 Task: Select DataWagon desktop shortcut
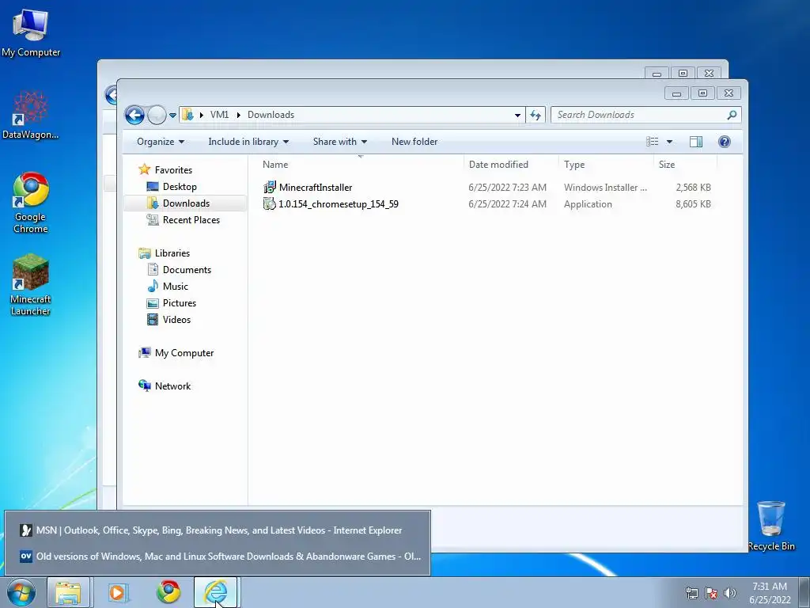[31, 115]
